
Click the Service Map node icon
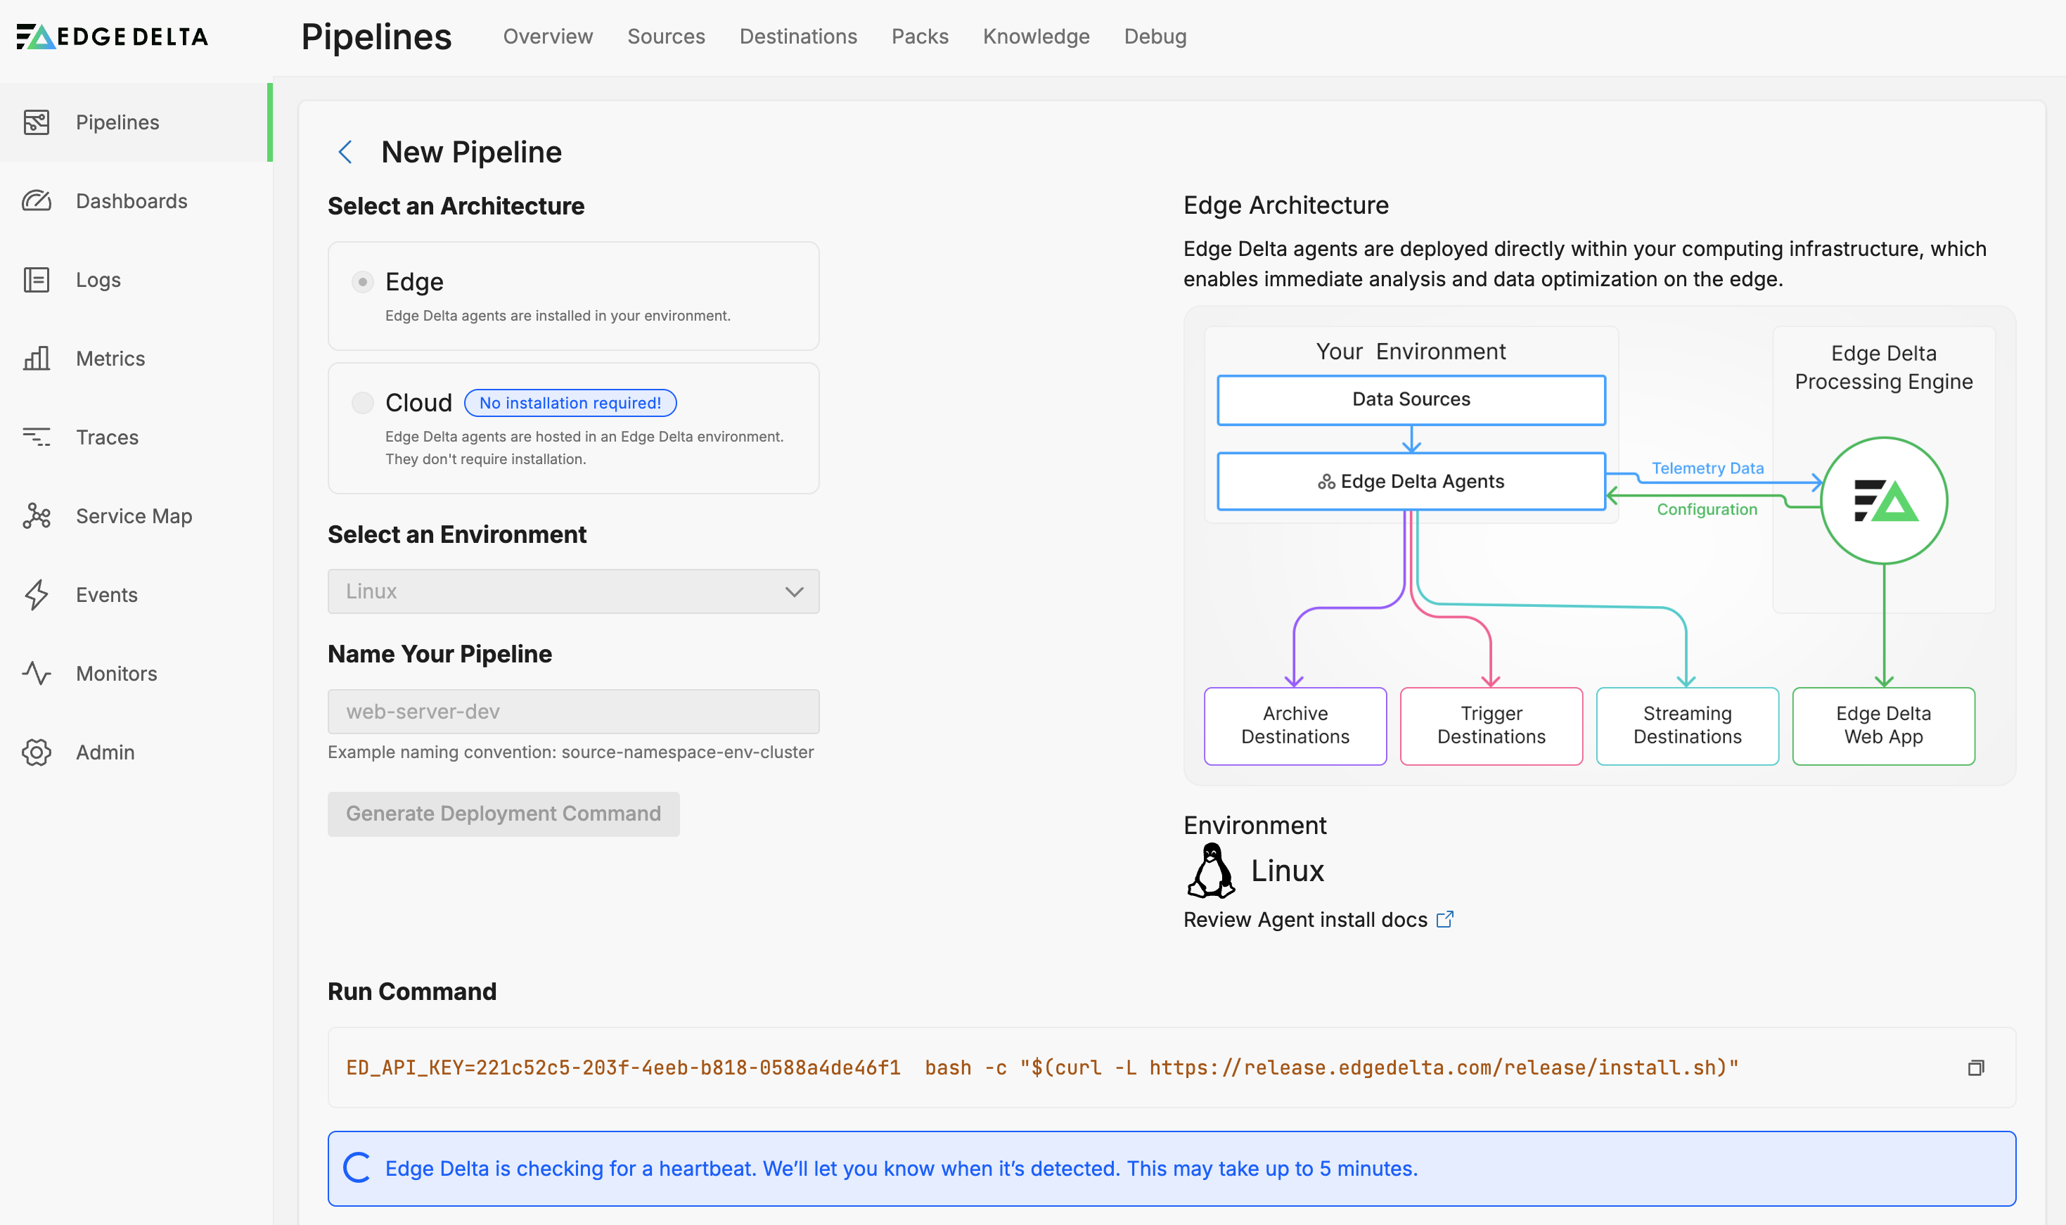click(37, 516)
